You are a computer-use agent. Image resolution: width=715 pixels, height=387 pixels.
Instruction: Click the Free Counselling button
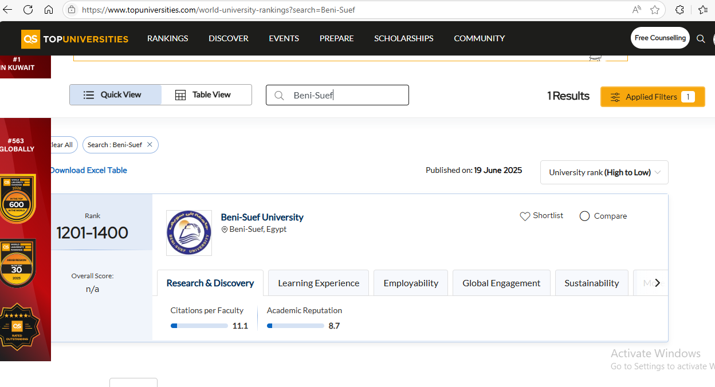[660, 38]
